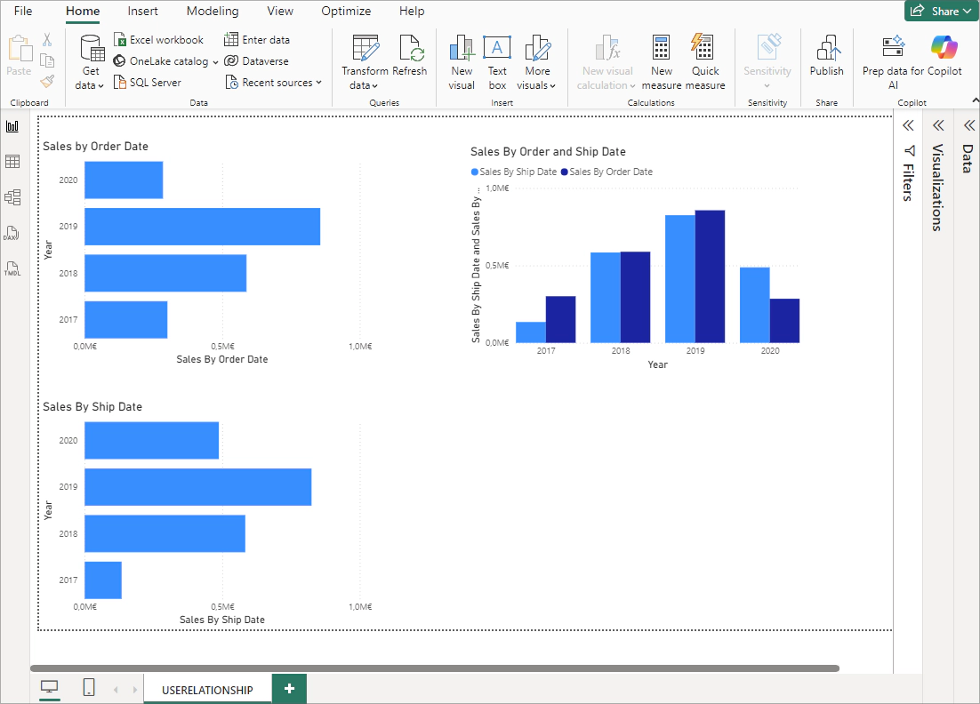
Task: Switch to desktop layout view
Action: [50, 688]
